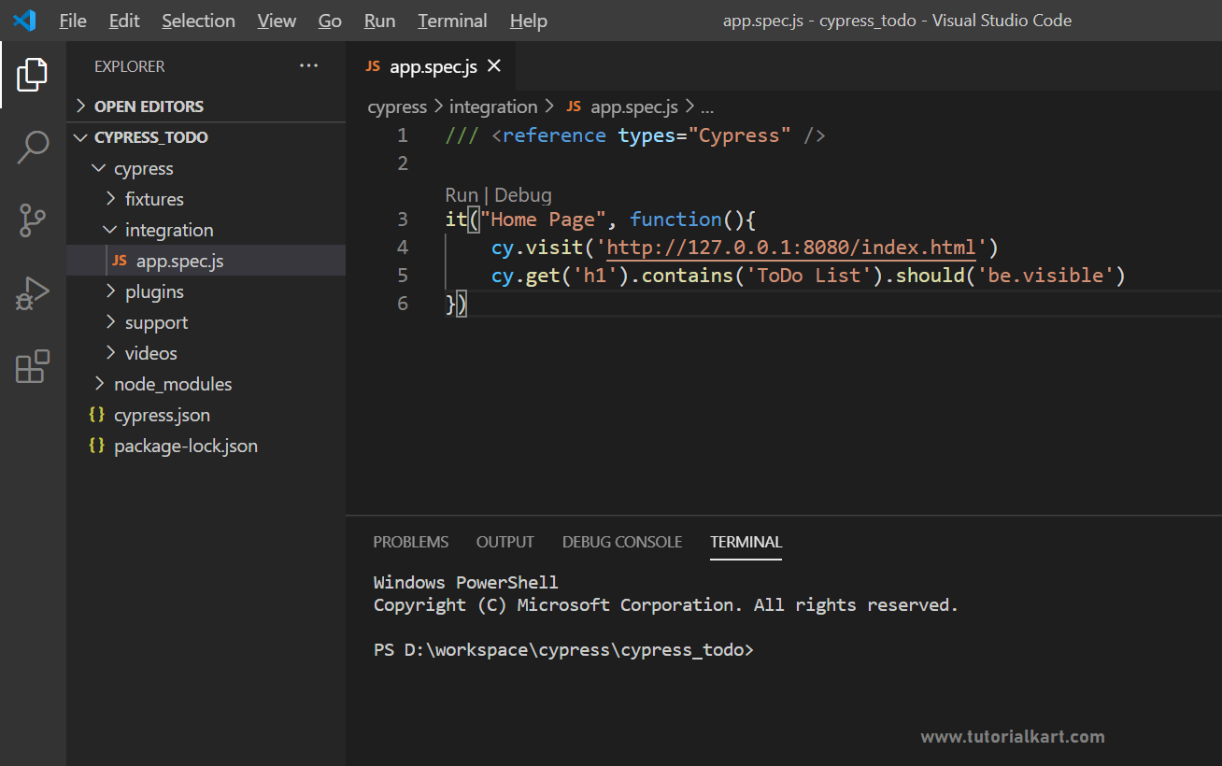
Task: Open the Explorer activity bar icon
Action: [x=32, y=75]
